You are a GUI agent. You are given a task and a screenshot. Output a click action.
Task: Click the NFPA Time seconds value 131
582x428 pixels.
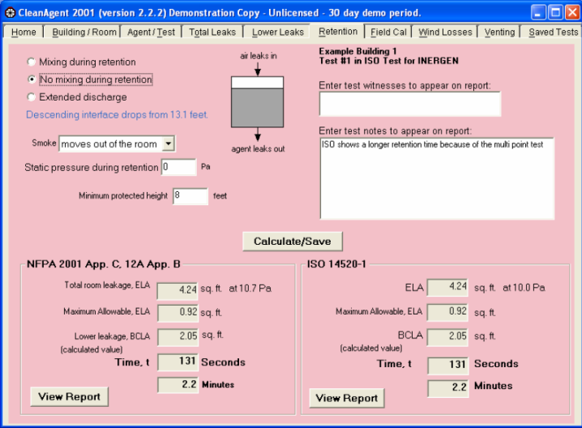tap(178, 362)
